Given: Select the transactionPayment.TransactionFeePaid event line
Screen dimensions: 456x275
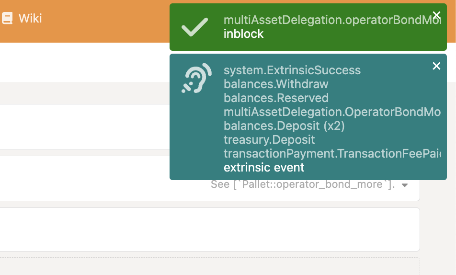Looking at the screenshot, I should click(x=331, y=154).
